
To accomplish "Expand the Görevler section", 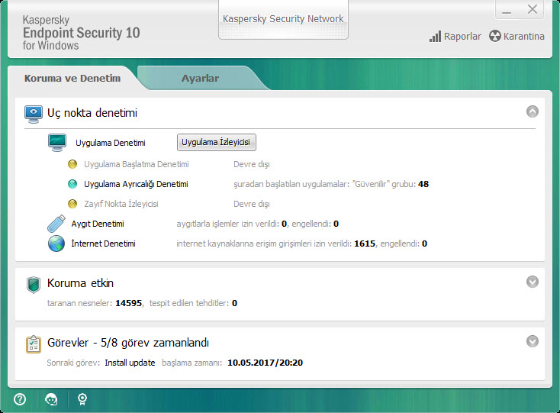I will tap(532, 341).
